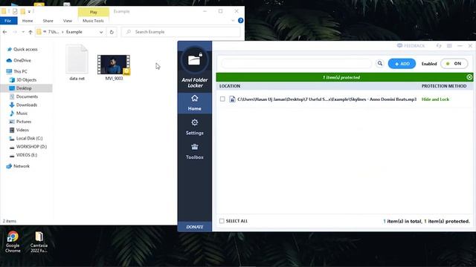Select the data.net file
This screenshot has height=267, width=476.
point(77,63)
